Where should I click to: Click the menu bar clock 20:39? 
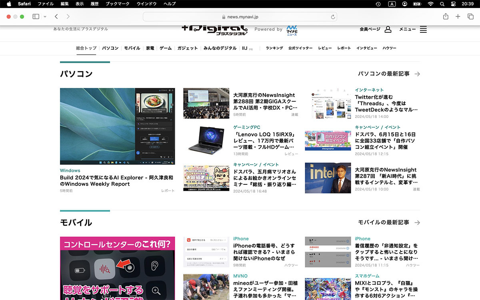pyautogui.click(x=468, y=4)
